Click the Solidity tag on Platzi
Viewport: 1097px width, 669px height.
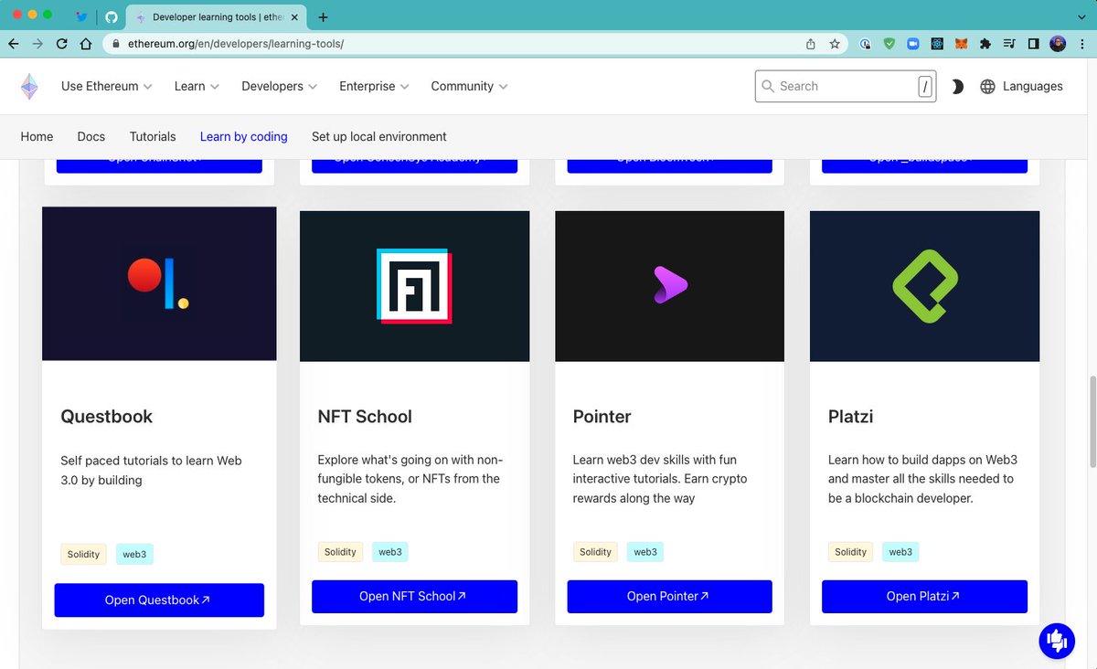click(x=850, y=552)
